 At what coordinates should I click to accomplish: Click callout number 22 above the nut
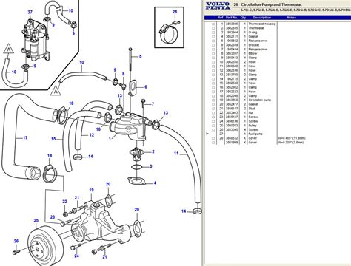(x=64, y=202)
